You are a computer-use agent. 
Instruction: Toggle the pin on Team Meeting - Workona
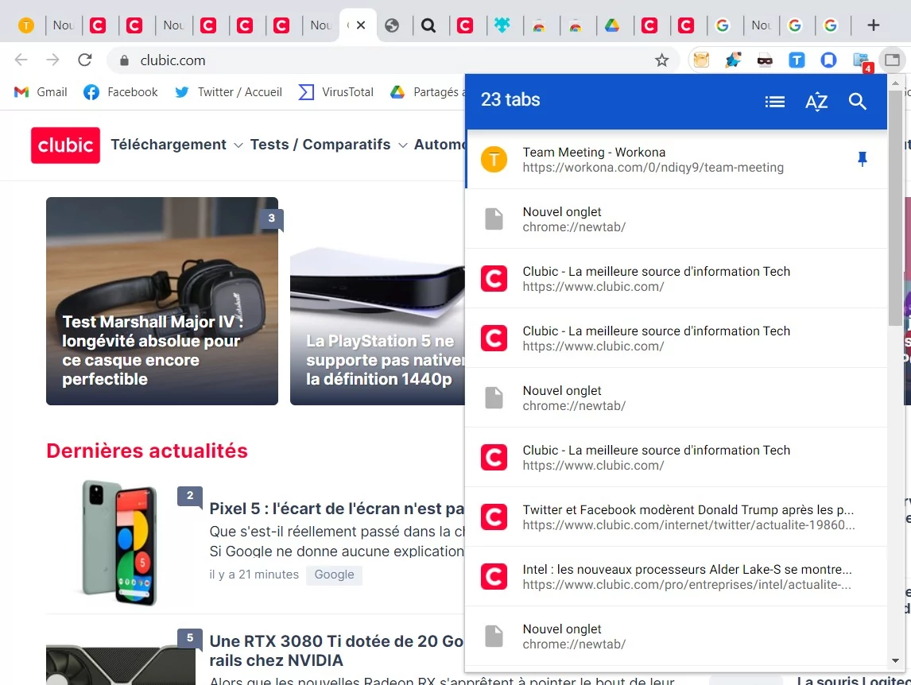pyautogui.click(x=863, y=159)
